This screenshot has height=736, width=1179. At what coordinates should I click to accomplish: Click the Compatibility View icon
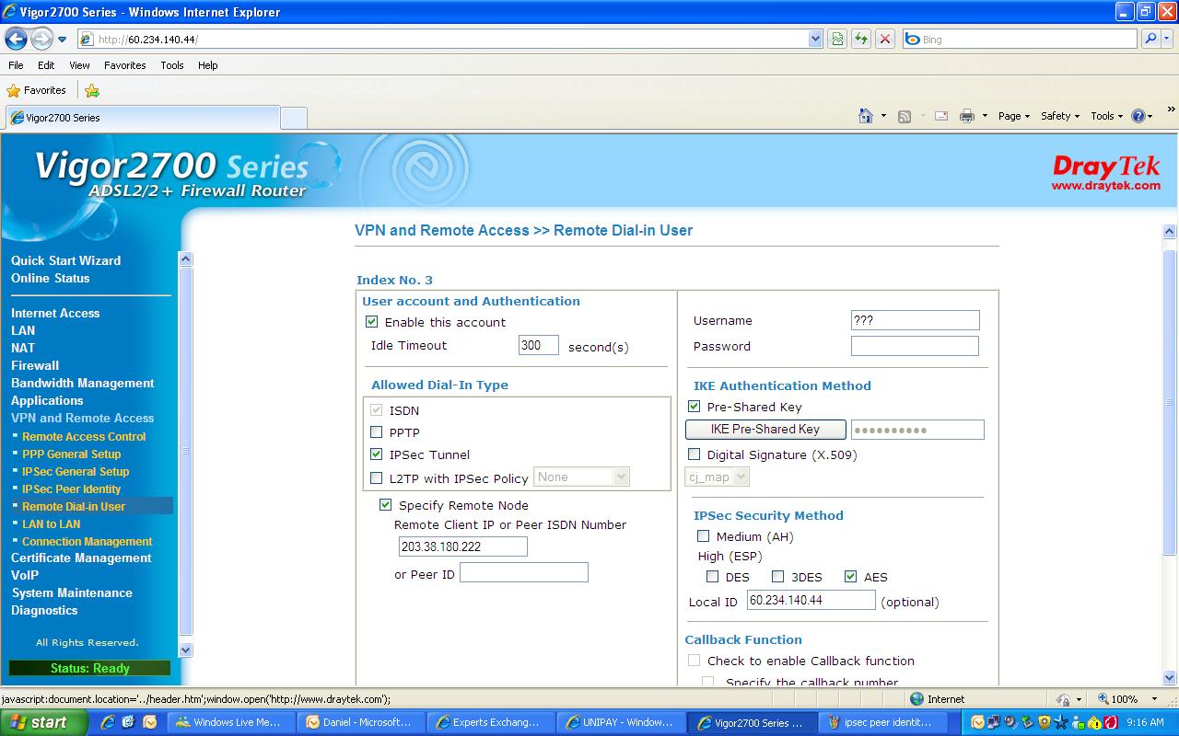[x=837, y=39]
